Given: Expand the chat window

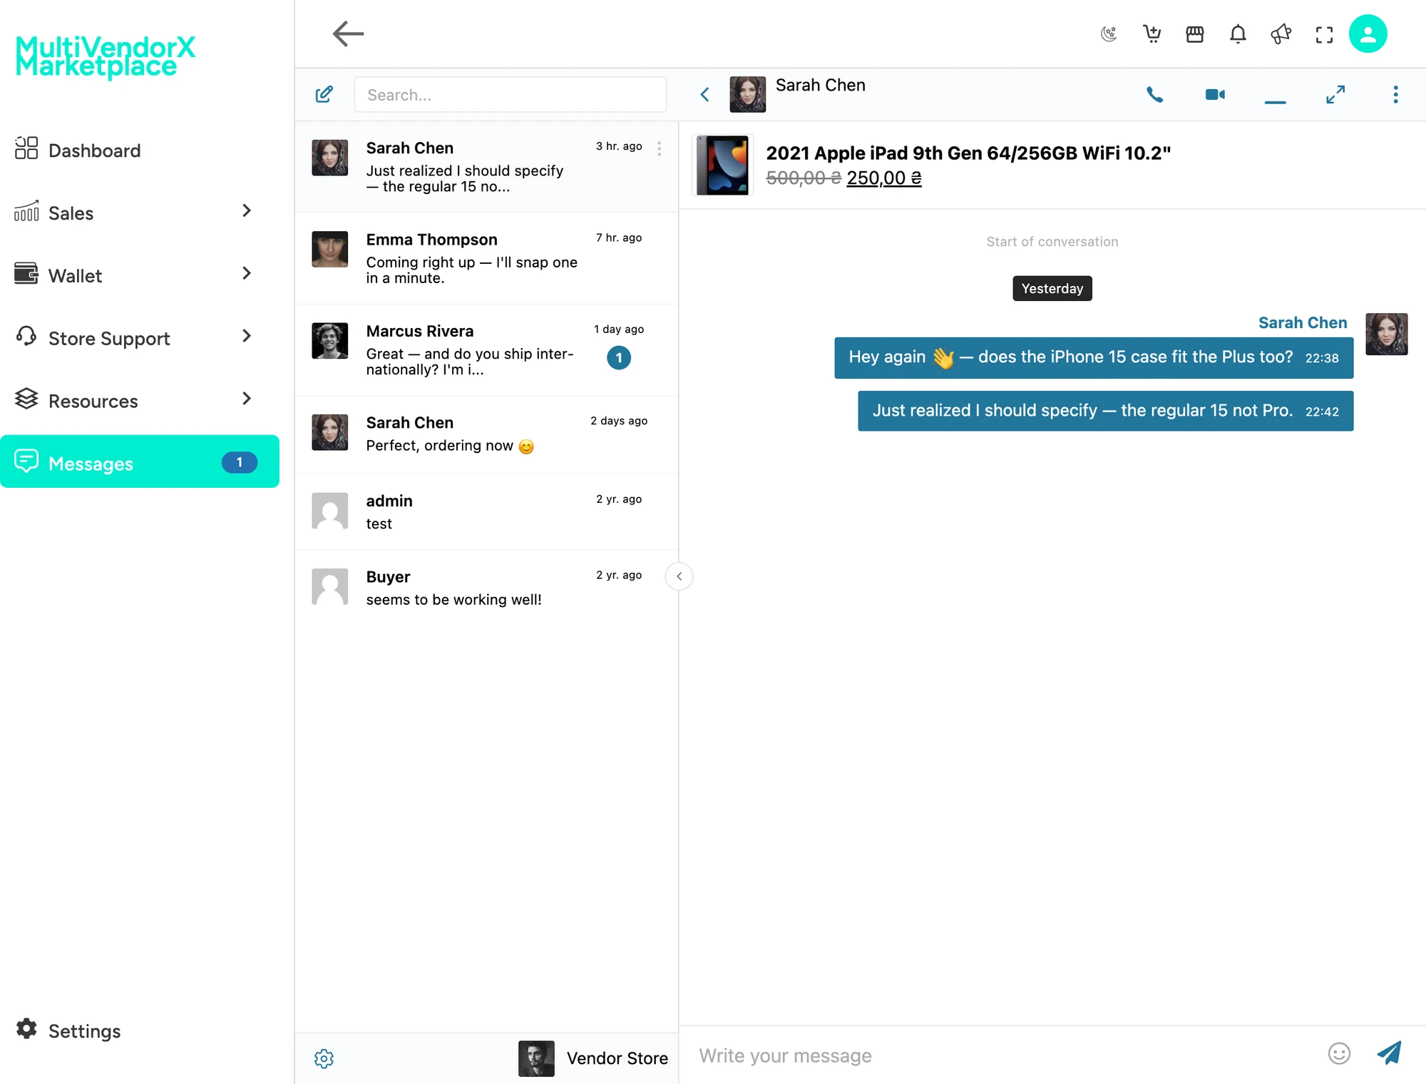Looking at the screenshot, I should click(1335, 94).
